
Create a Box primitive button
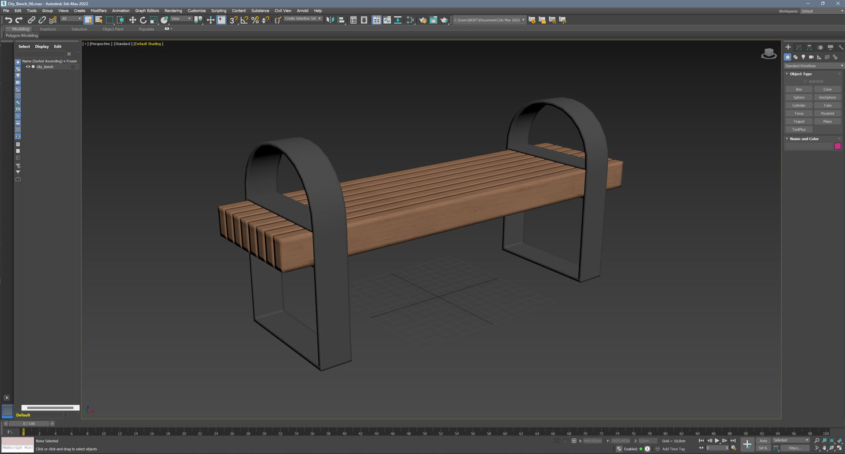point(799,89)
